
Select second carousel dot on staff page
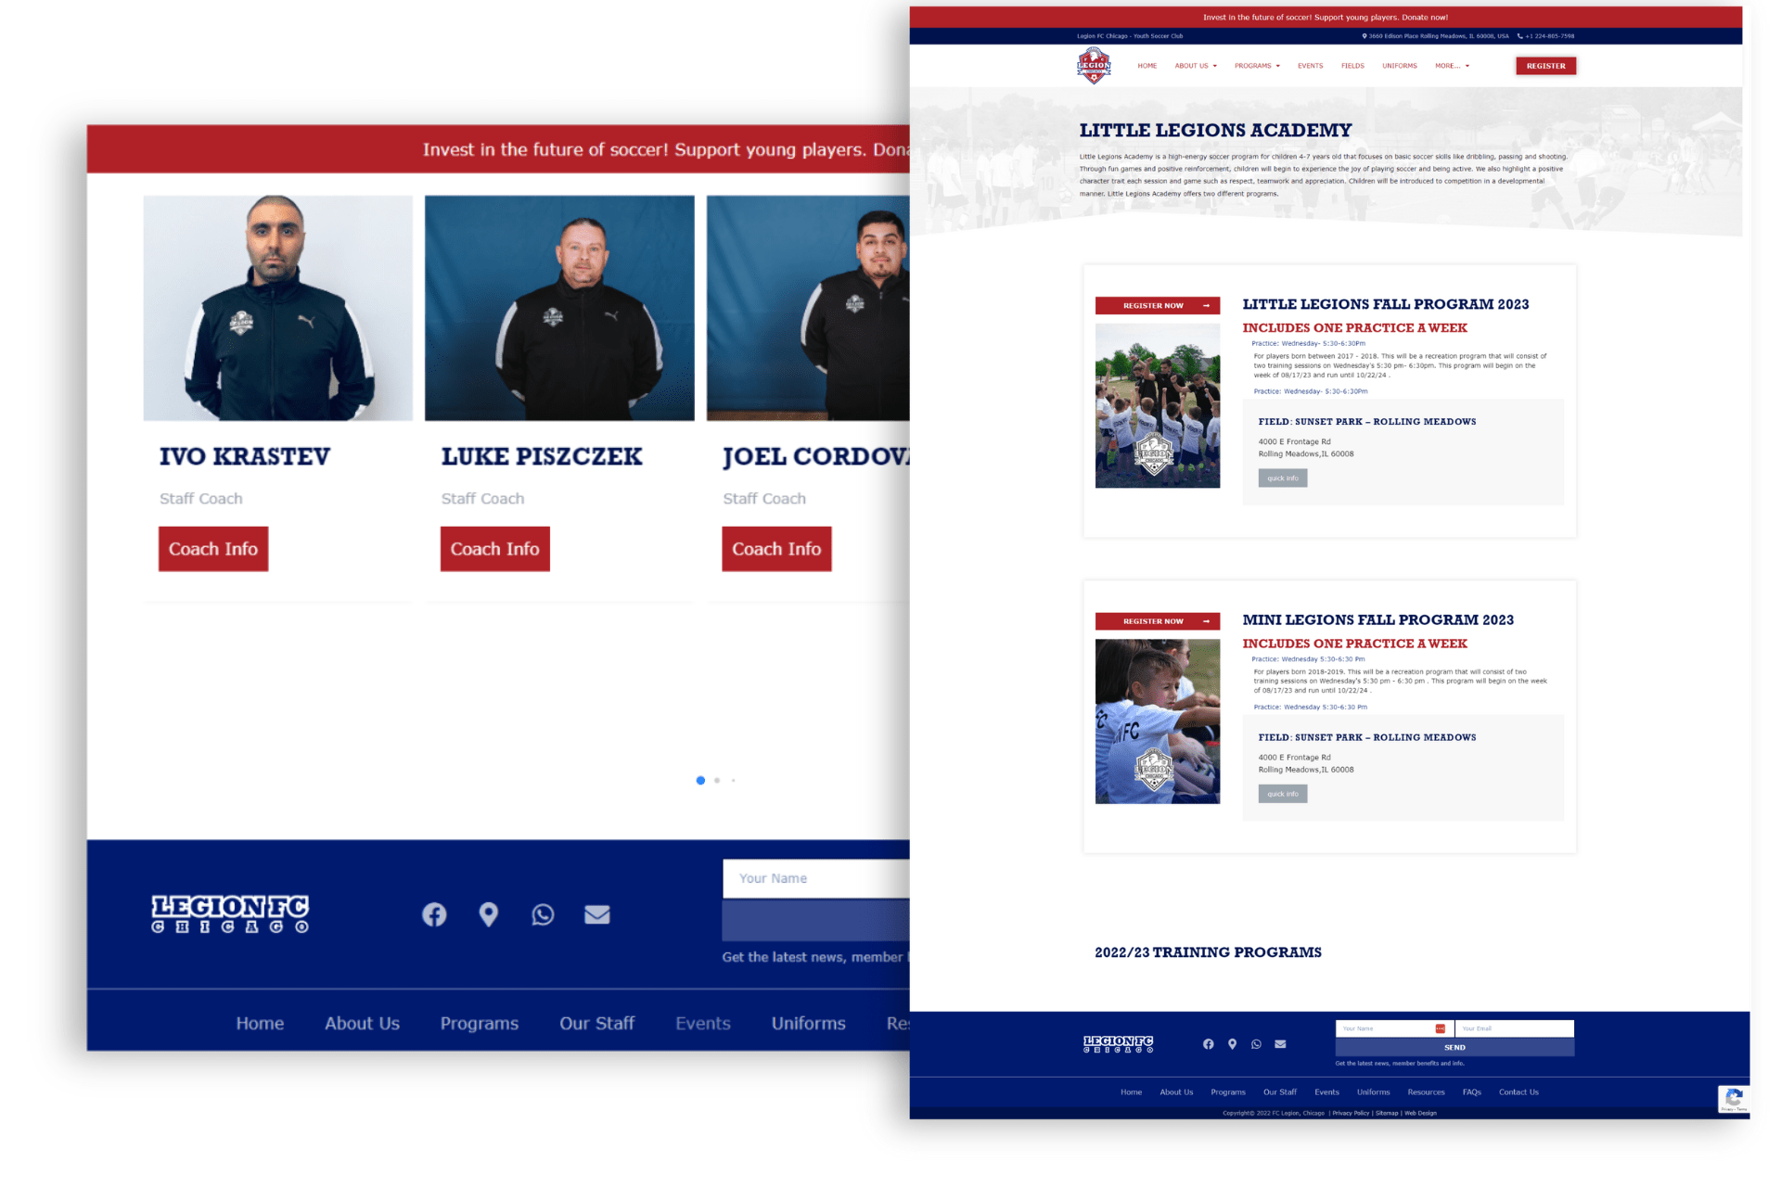[x=717, y=781]
